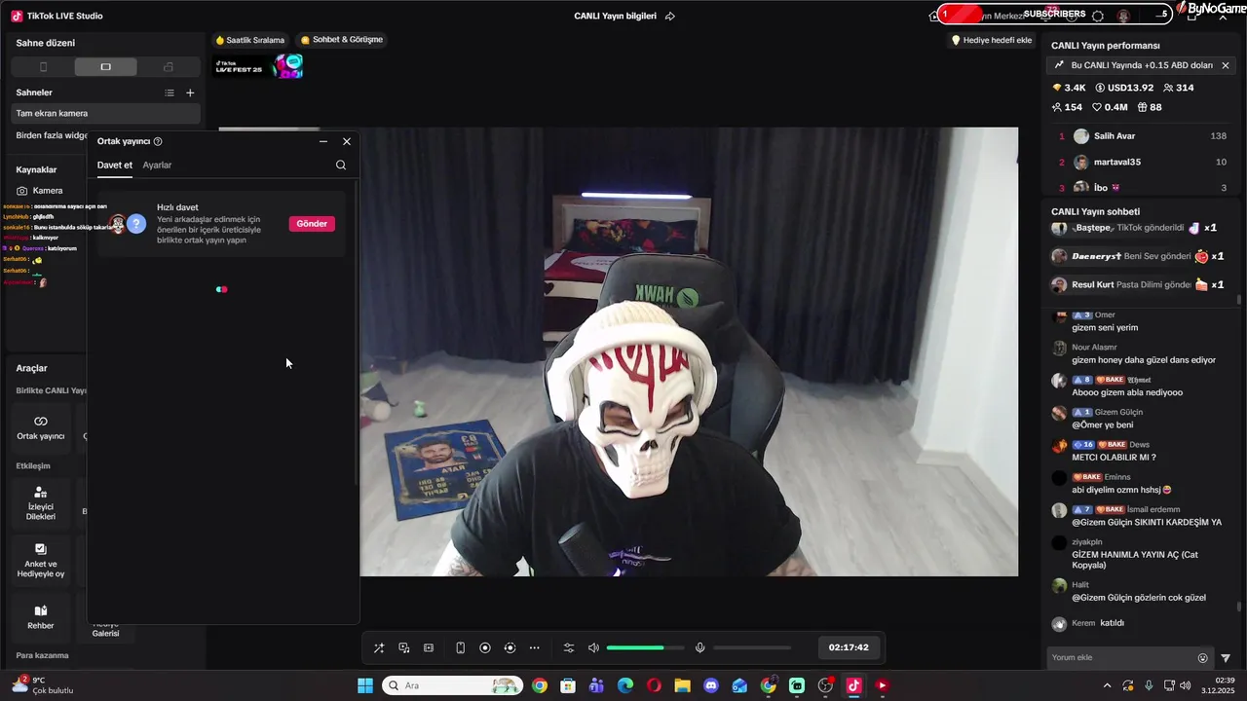Viewport: 1247px width, 701px height.
Task: Click the media music icon in bottom toolbar
Action: pos(403,647)
